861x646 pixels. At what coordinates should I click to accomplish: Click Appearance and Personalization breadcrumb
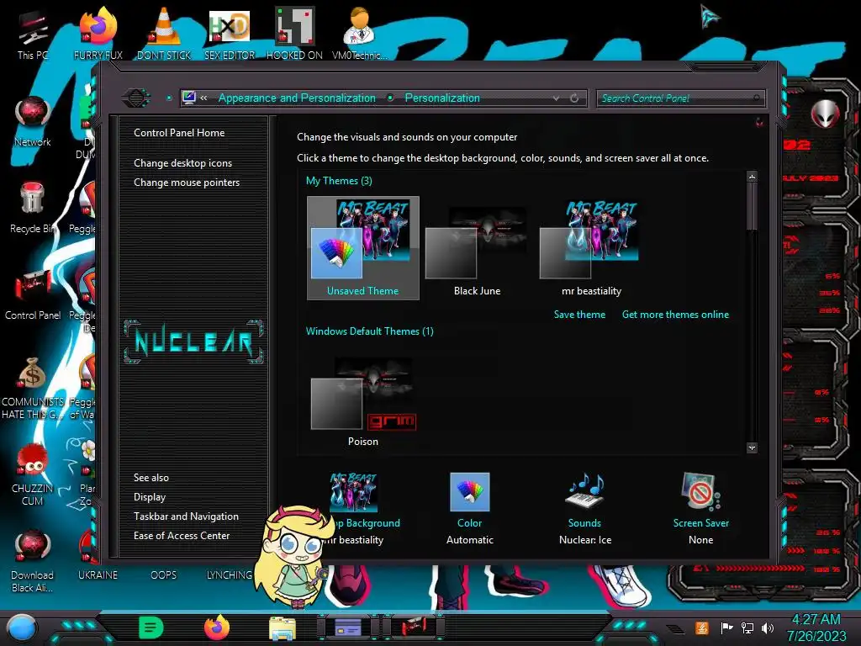pos(297,98)
